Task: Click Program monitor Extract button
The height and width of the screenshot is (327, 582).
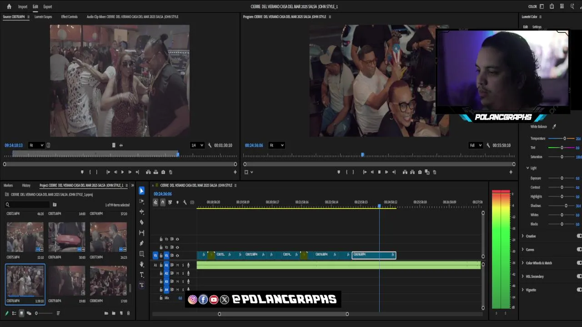Action: [x=412, y=172]
